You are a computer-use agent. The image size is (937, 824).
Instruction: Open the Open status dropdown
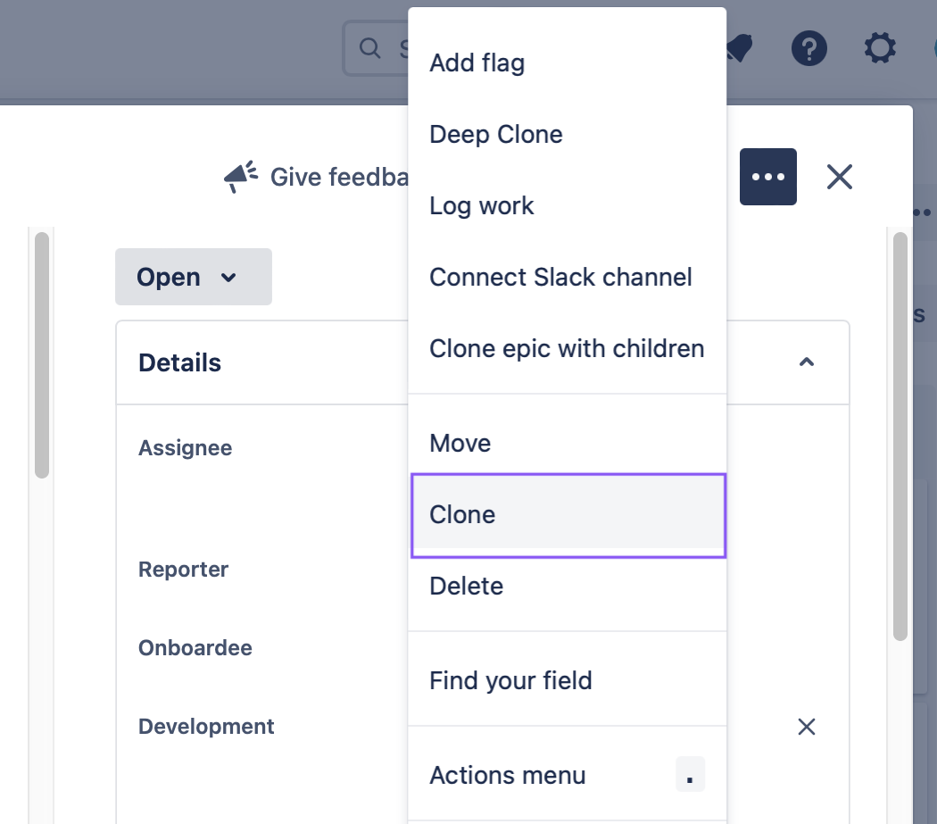[x=194, y=277]
